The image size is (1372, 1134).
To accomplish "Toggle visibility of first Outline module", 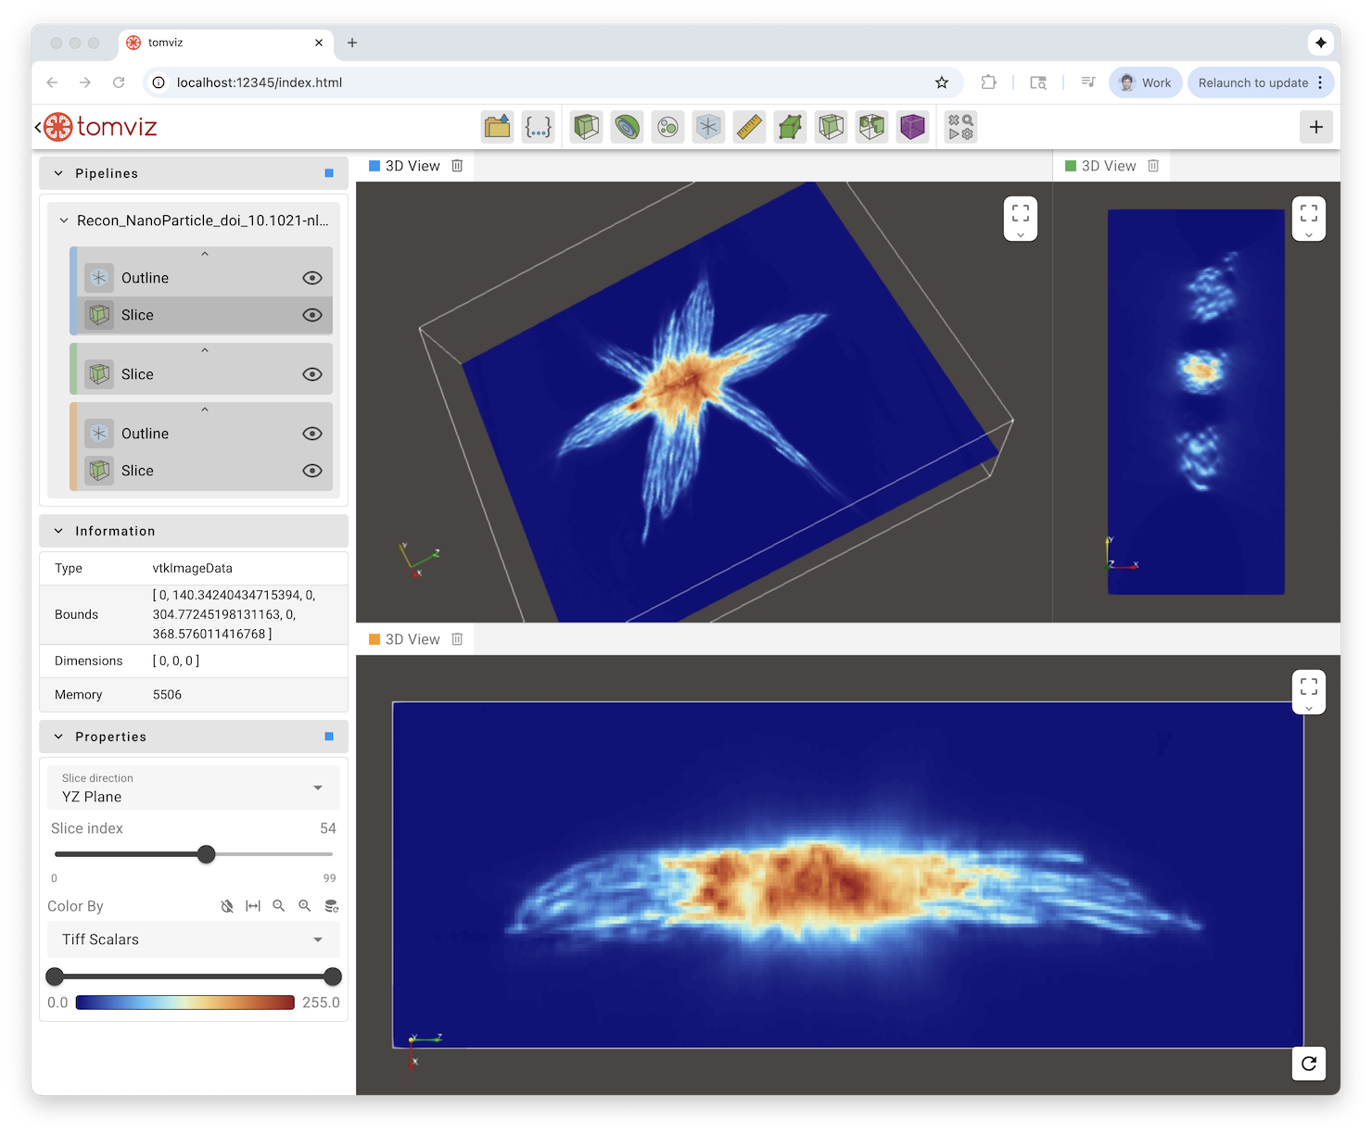I will coord(312,278).
